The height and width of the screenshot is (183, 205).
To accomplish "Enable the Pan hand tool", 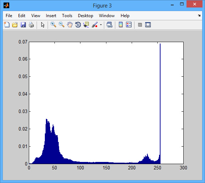I will click(70, 25).
